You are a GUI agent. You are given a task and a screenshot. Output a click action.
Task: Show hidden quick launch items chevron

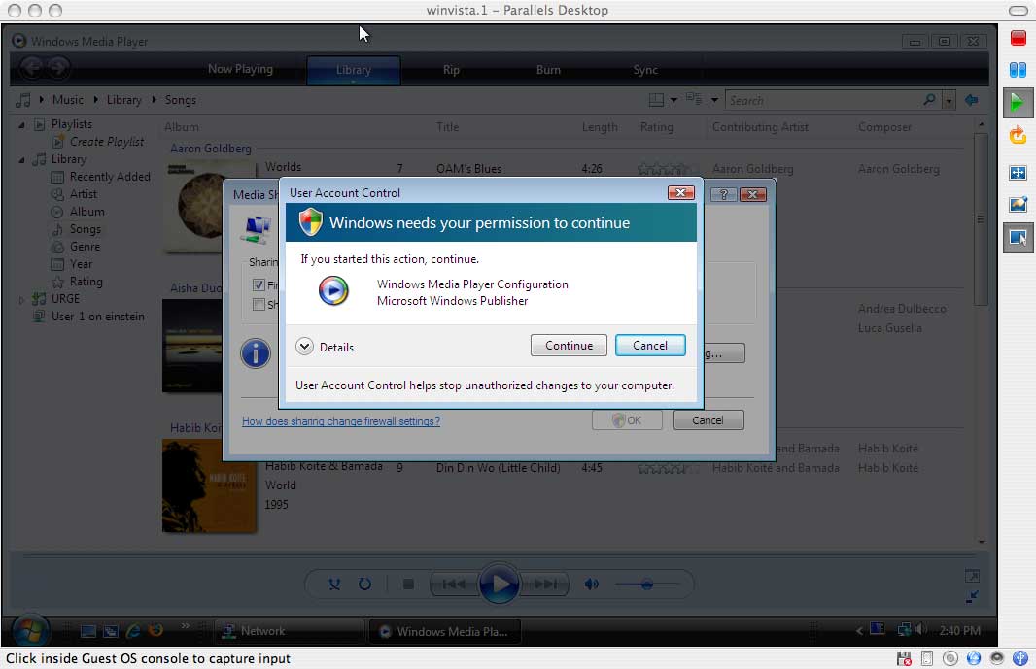(x=185, y=625)
